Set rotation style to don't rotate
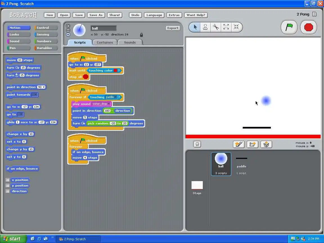The height and width of the screenshot is (243, 324). point(68,34)
